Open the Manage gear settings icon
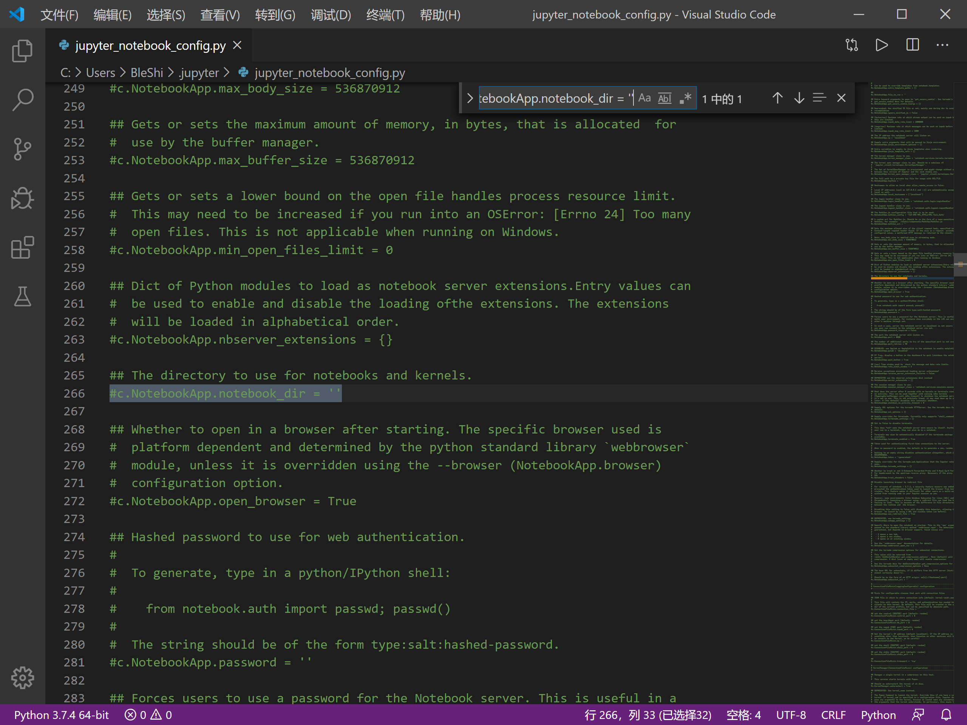The height and width of the screenshot is (725, 967). coord(22,678)
